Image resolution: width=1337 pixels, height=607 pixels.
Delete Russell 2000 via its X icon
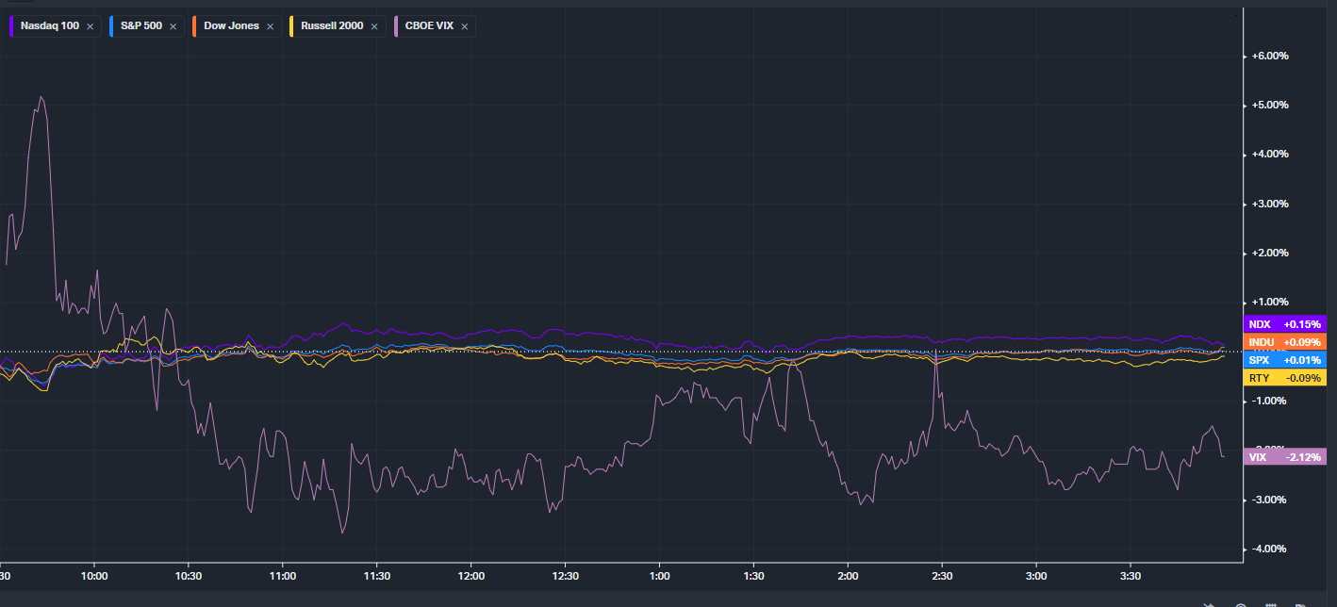tap(373, 26)
